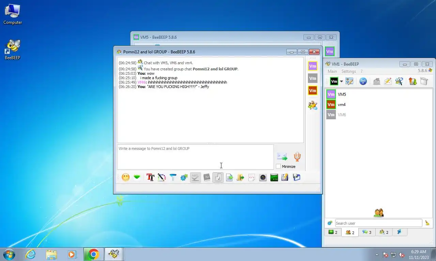The height and width of the screenshot is (261, 436).
Task: Click the blue double floppy disk icon
Action: (x=296, y=177)
